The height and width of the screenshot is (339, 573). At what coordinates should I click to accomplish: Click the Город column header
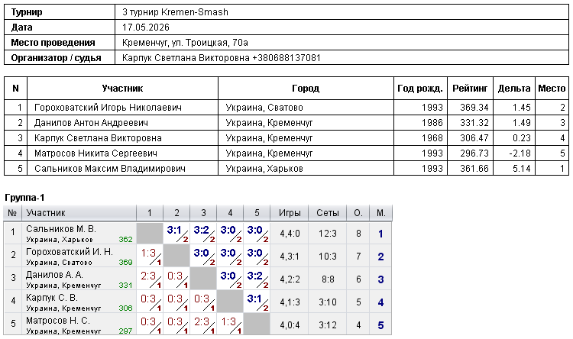[x=306, y=89]
